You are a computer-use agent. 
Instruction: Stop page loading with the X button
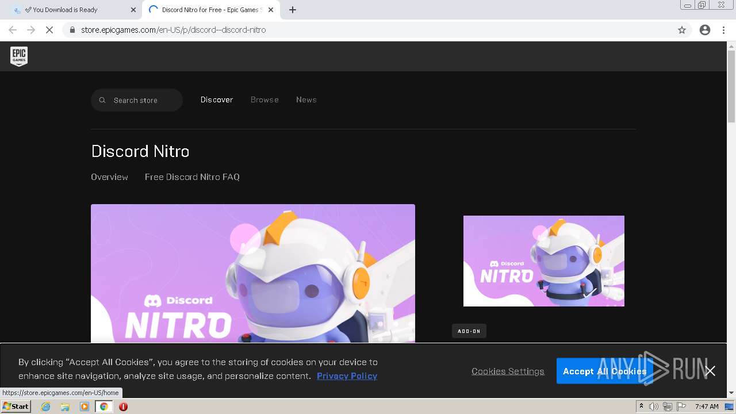click(x=49, y=30)
